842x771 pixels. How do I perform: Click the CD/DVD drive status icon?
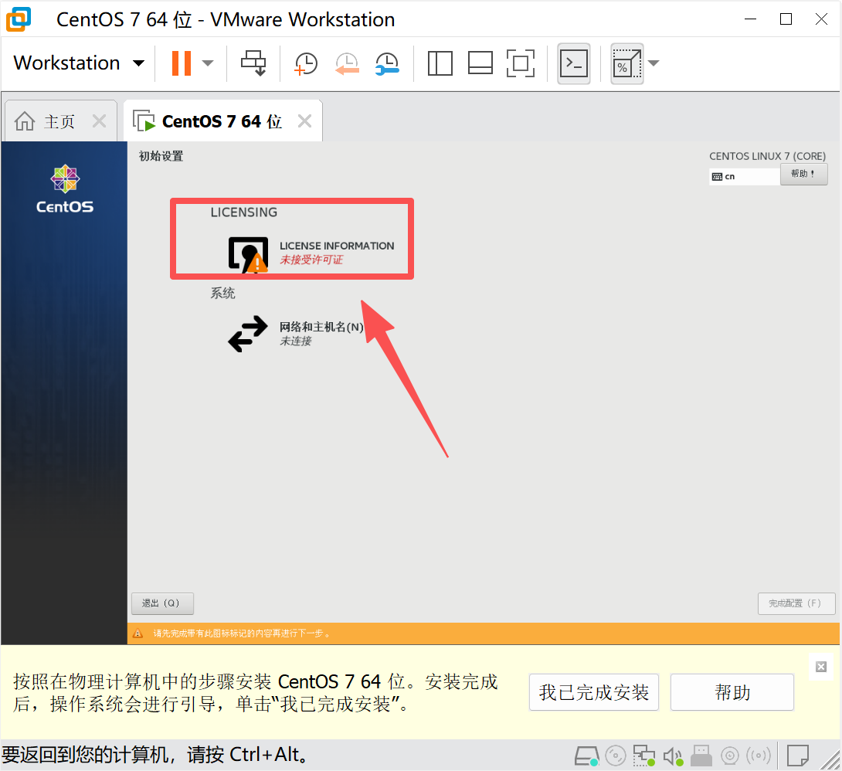tap(616, 756)
